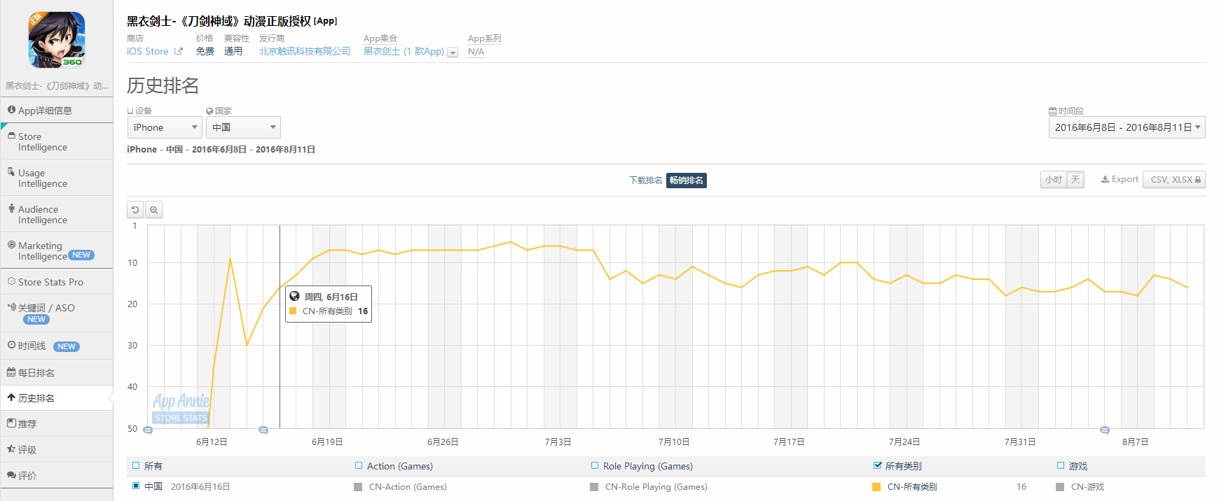Click the App集合 small dropdown arrow icon
Viewport: 1219px width, 501px height.
[x=453, y=52]
